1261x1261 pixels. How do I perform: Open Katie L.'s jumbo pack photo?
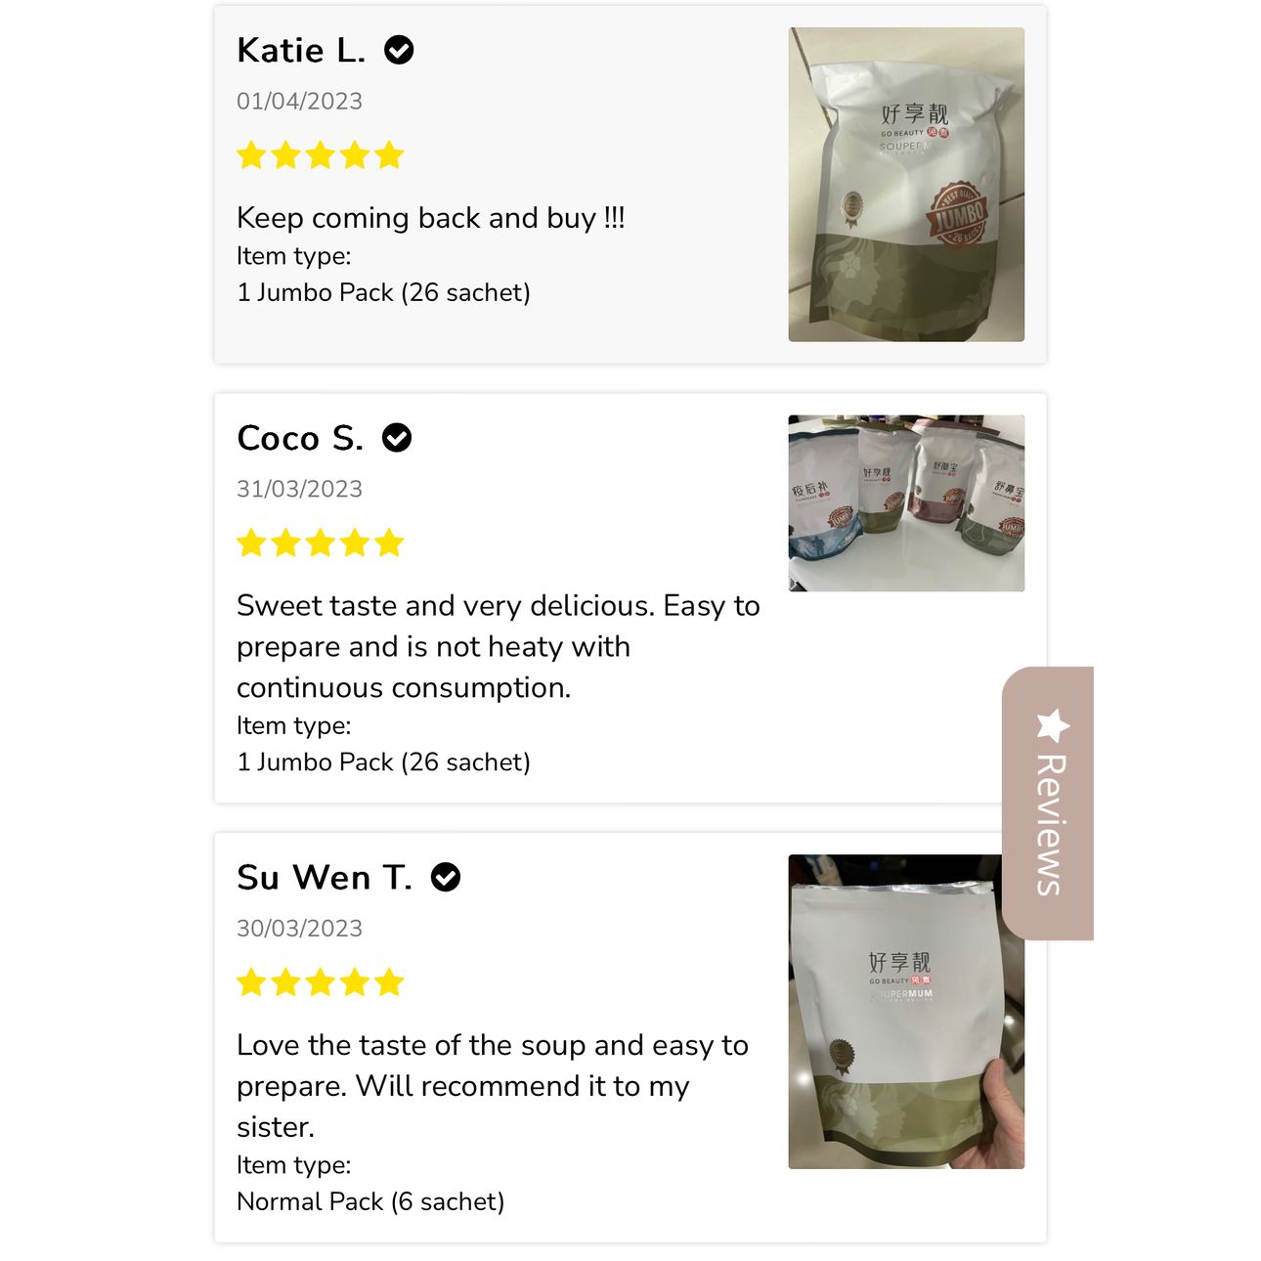coord(906,185)
